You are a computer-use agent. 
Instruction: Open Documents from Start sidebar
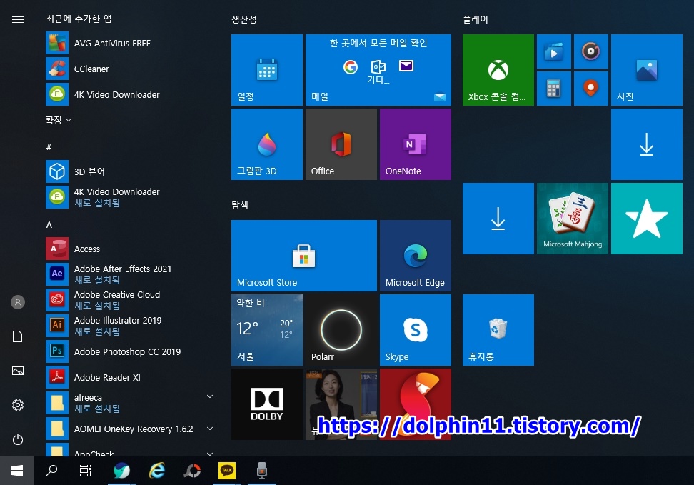pos(18,336)
